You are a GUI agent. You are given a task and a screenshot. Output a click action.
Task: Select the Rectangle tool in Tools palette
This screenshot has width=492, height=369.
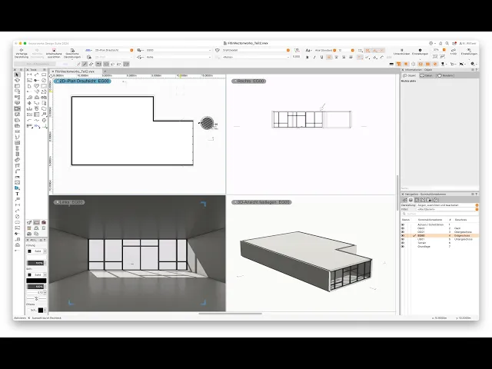point(44,75)
